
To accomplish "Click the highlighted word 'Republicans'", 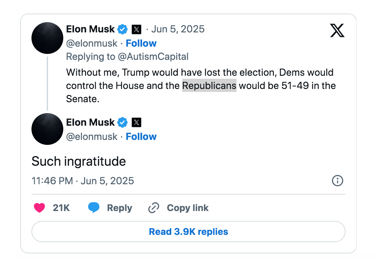I will [209, 86].
